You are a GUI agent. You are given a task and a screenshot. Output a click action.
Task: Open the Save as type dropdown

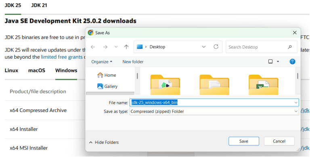click(214, 111)
